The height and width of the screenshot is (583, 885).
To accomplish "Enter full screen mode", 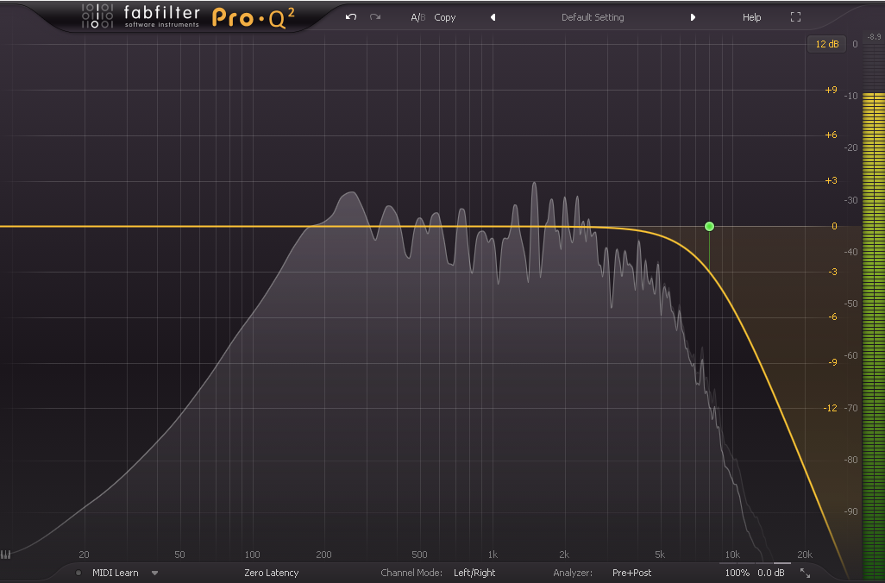I will (795, 17).
